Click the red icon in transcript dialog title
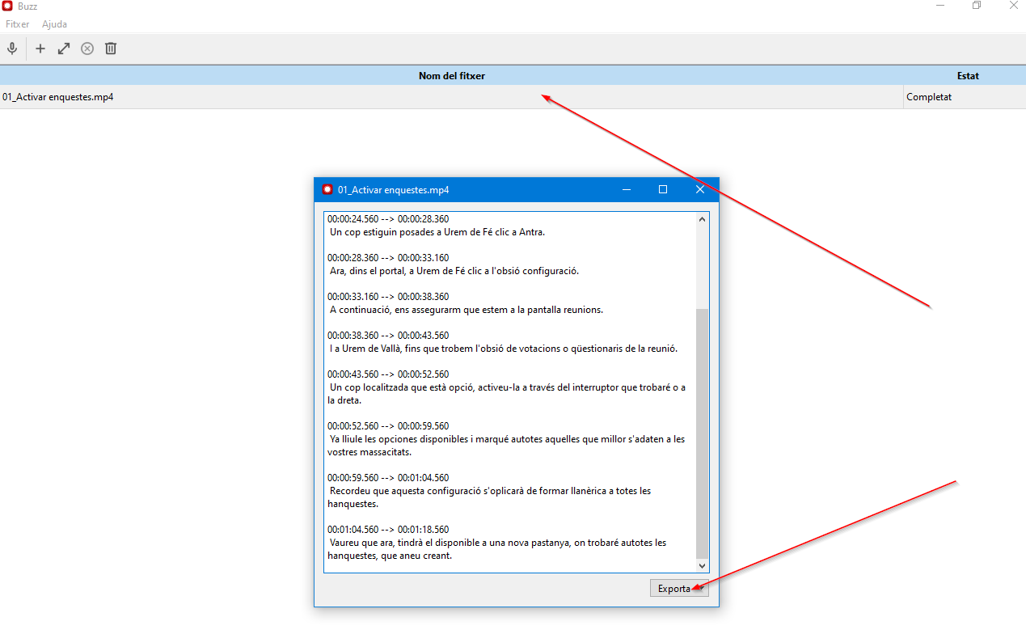 point(327,190)
